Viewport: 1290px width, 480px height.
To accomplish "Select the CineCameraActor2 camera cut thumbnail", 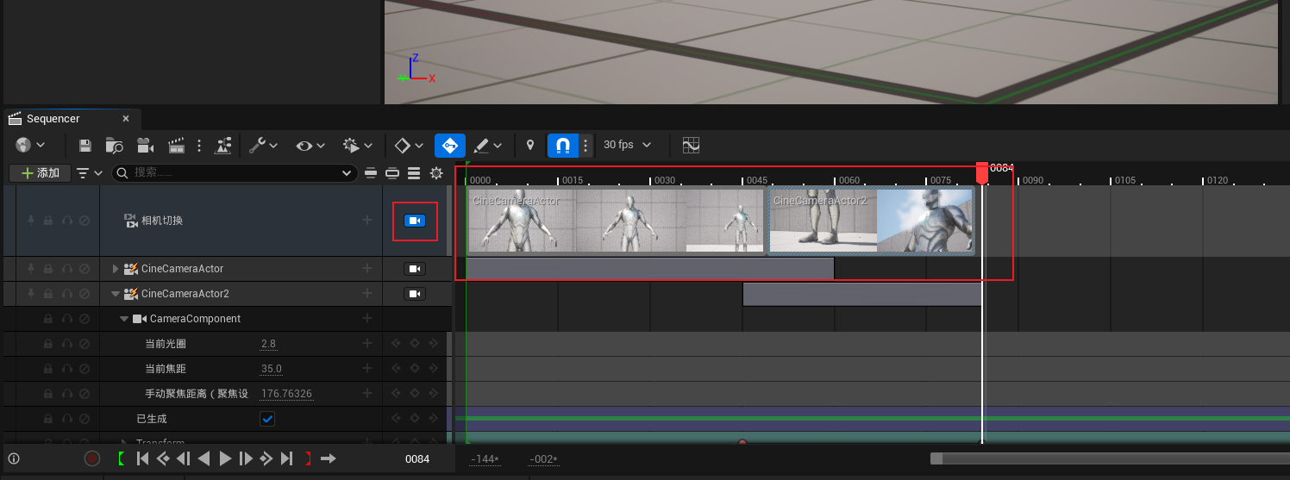I will pyautogui.click(x=871, y=221).
